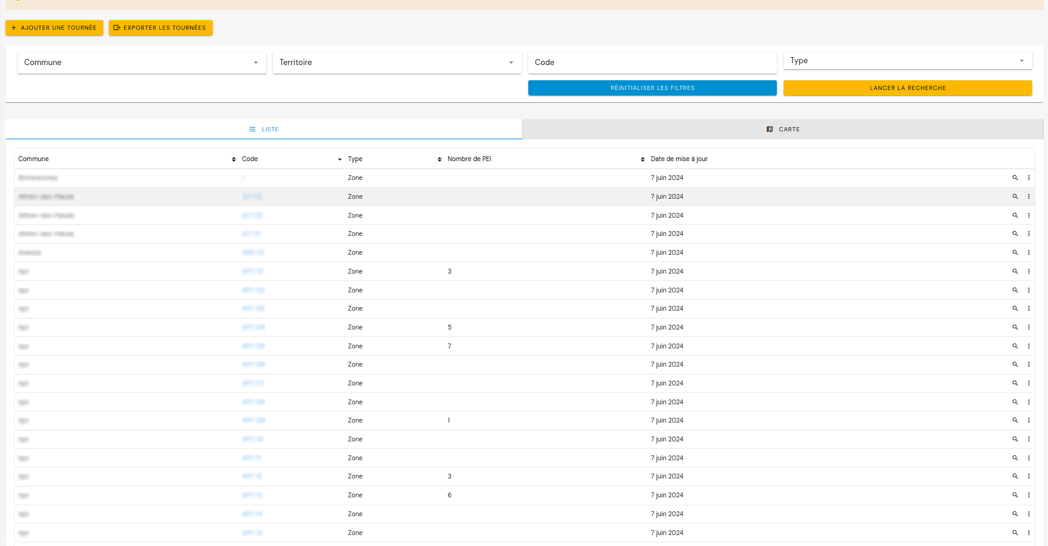
Task: Launch search with Lancer la recherche
Action: point(908,88)
